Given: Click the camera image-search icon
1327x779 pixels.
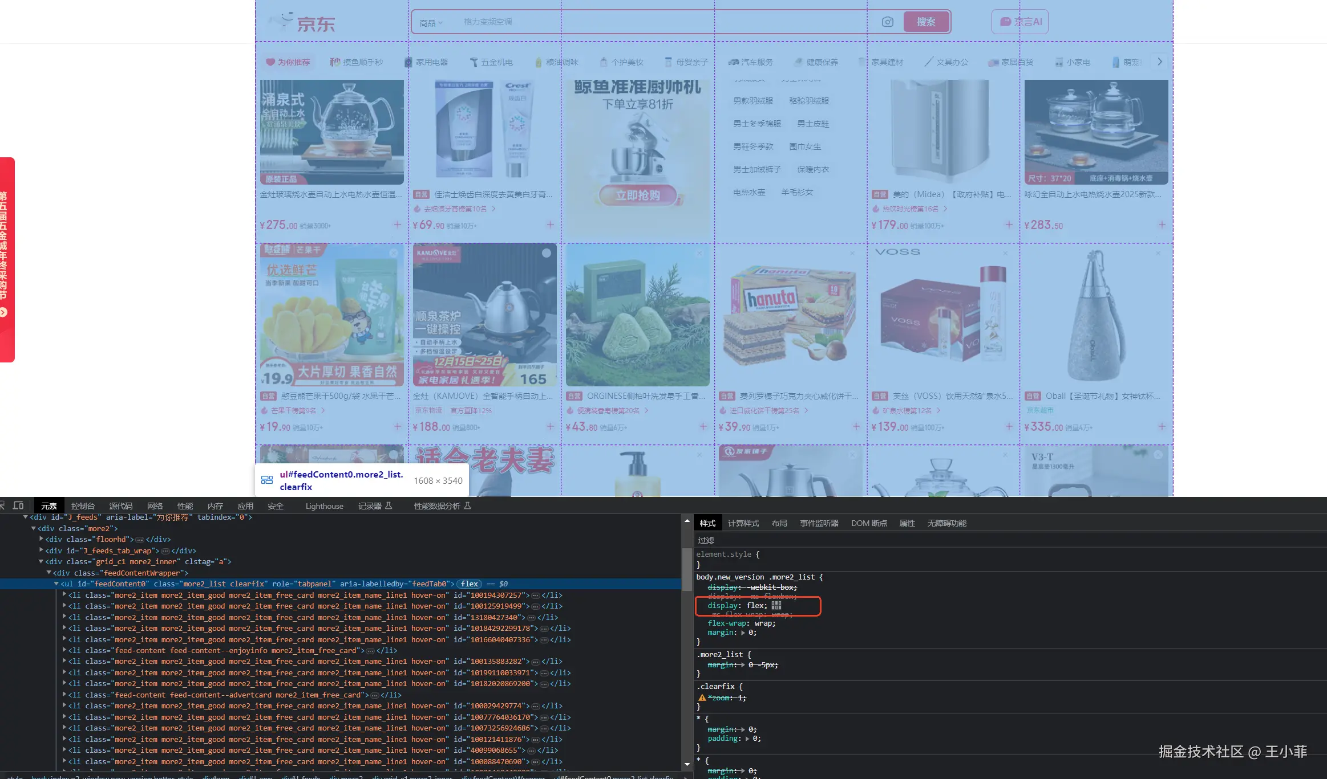Looking at the screenshot, I should coord(887,22).
